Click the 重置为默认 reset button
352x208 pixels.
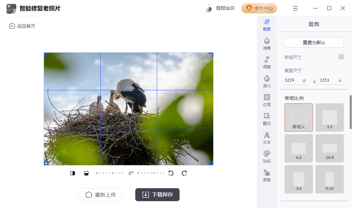point(314,42)
